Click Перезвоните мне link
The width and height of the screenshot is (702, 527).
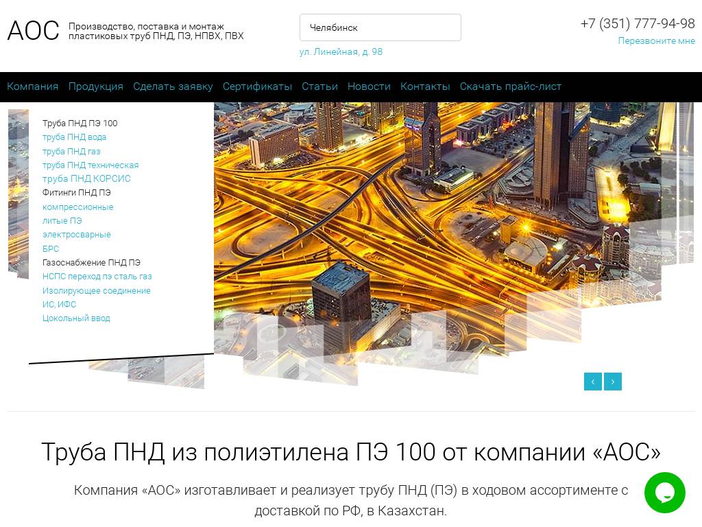click(656, 40)
